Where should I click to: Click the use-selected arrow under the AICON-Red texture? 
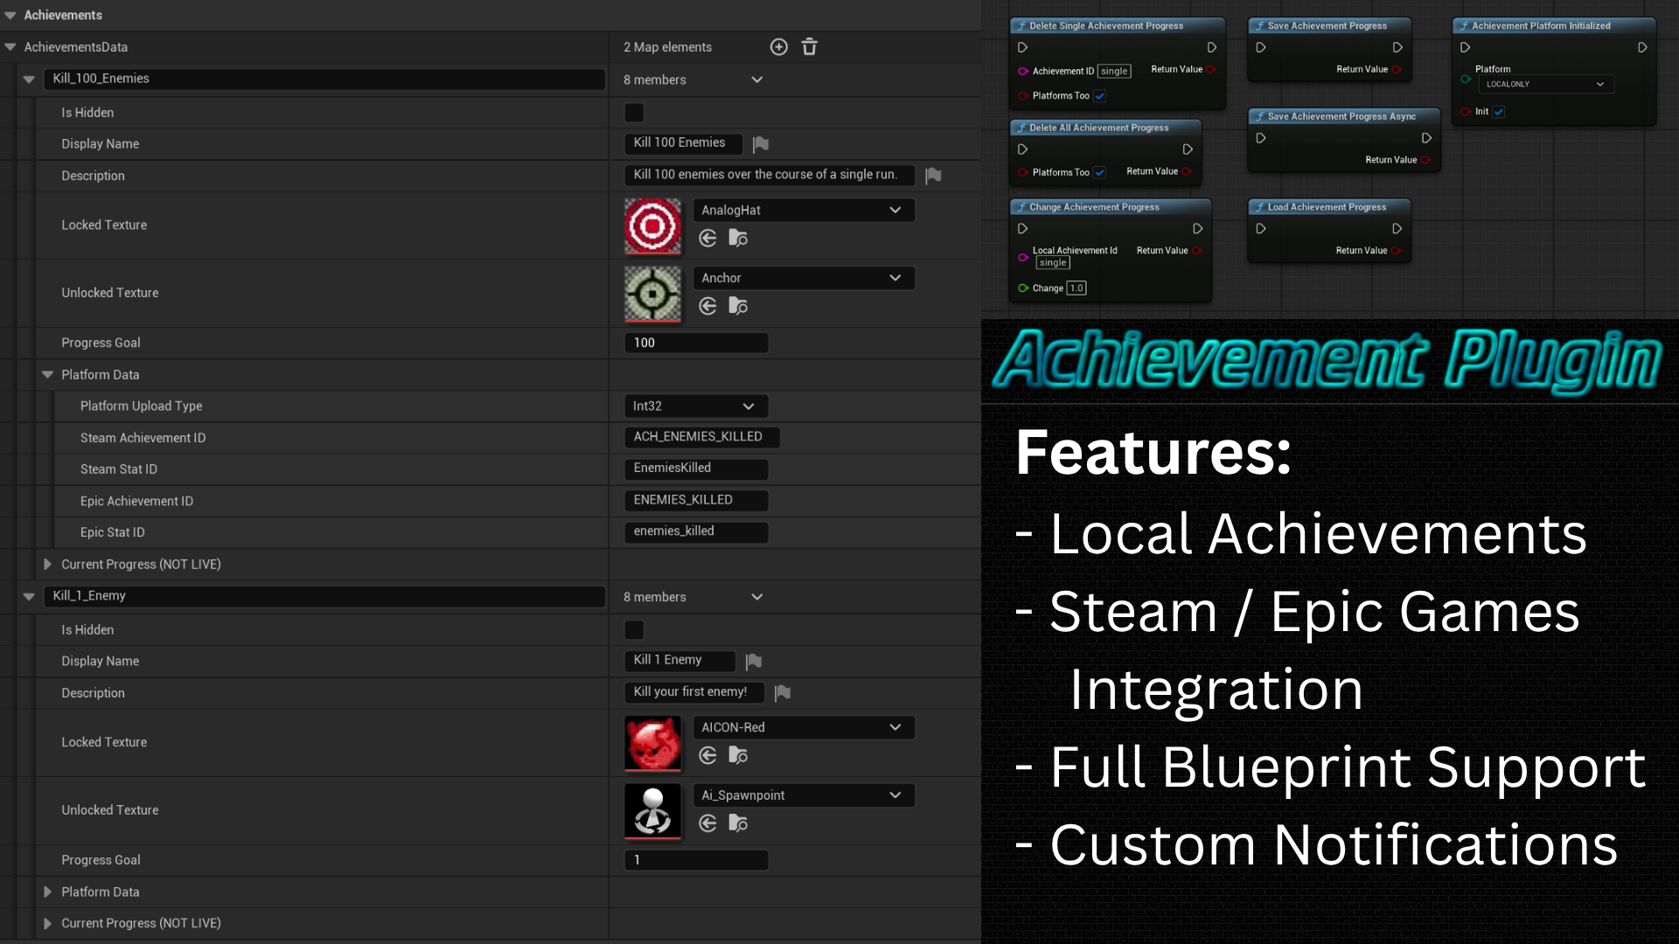[708, 755]
